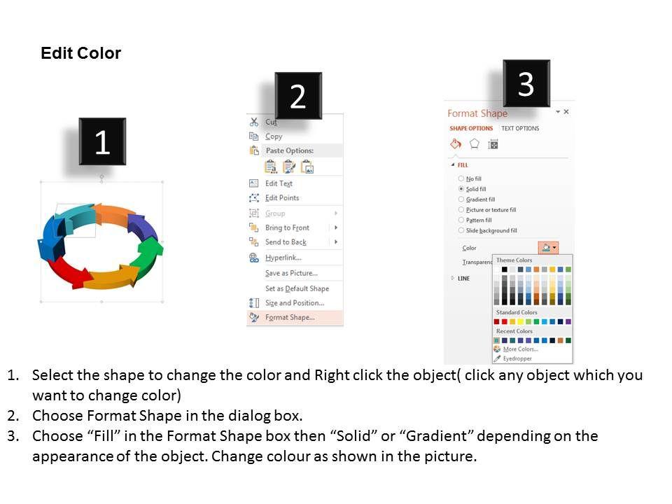672x504 pixels.
Task: Choose Format Shape from context menu
Action: (290, 317)
